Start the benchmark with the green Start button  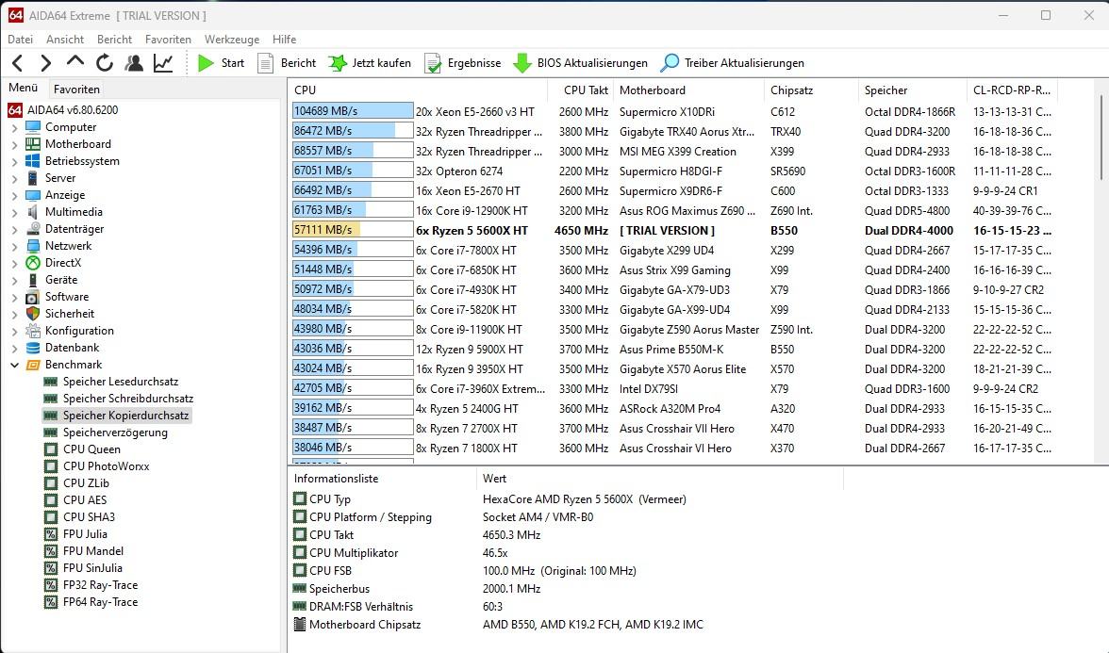pos(221,63)
